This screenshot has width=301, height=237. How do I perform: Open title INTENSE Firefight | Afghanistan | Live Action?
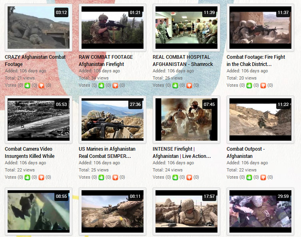[x=181, y=152]
